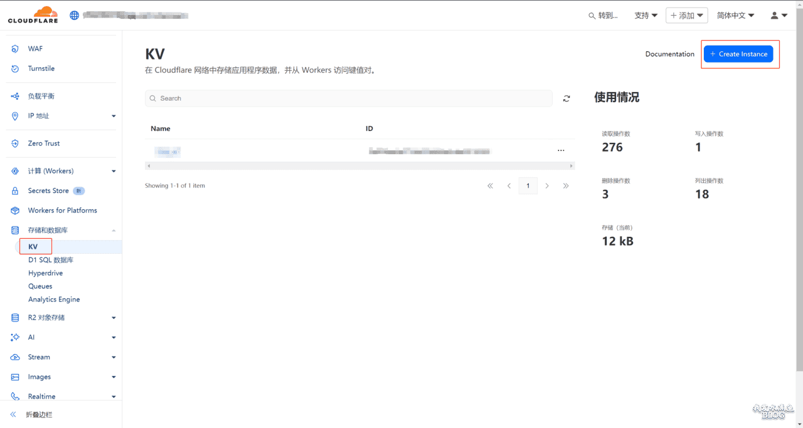
Task: Select KV in the sidebar
Action: pyautogui.click(x=33, y=247)
